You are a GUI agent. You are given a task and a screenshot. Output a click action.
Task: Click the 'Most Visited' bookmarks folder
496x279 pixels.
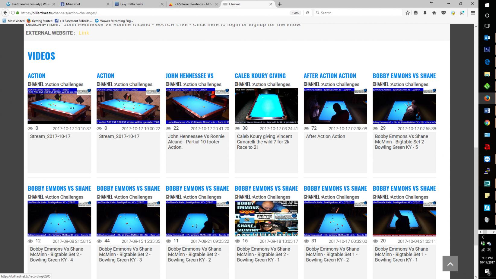[14, 21]
